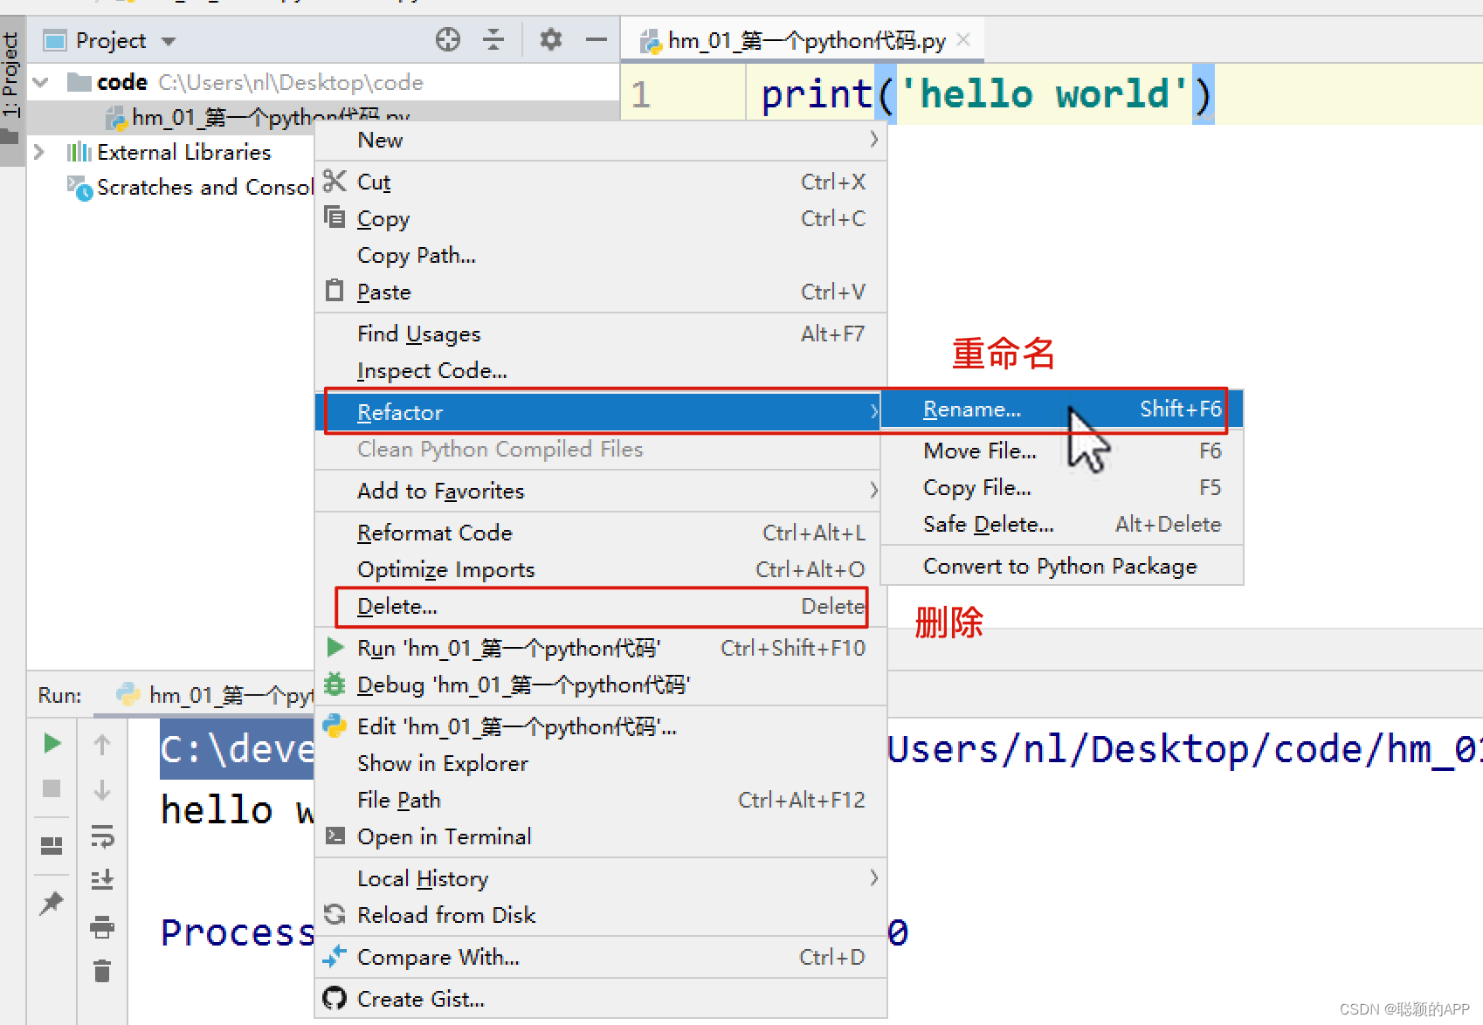The image size is (1483, 1025).
Task: Click the Debug bug icon menu entry
Action: (335, 684)
